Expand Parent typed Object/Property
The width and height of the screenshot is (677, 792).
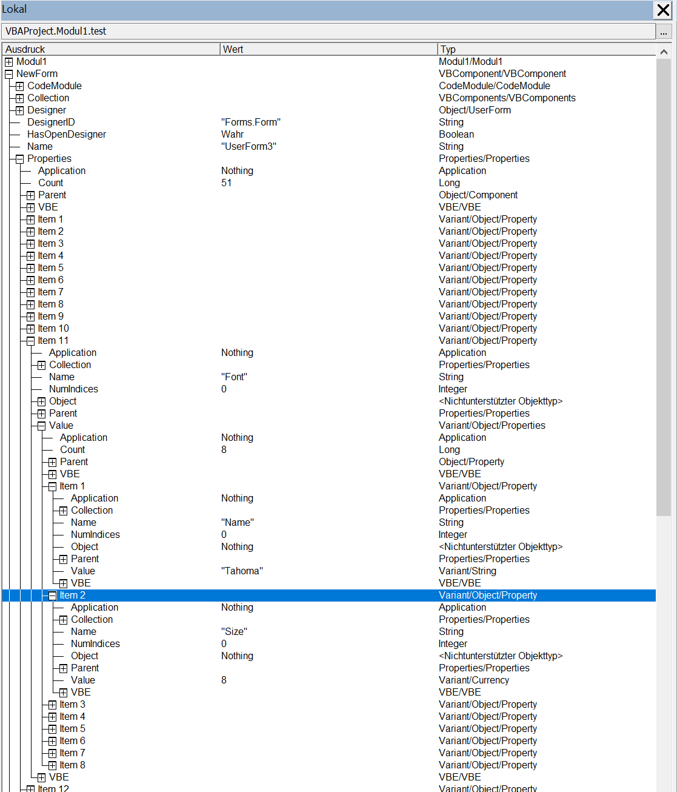coord(52,462)
